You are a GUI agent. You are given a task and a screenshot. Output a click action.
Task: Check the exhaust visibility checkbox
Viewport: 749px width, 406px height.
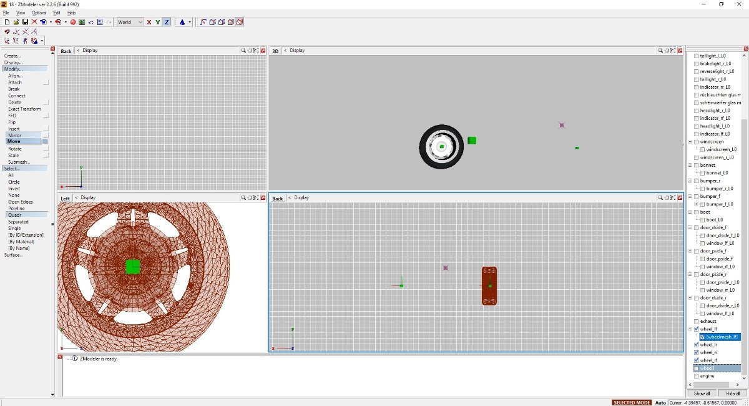click(x=696, y=321)
